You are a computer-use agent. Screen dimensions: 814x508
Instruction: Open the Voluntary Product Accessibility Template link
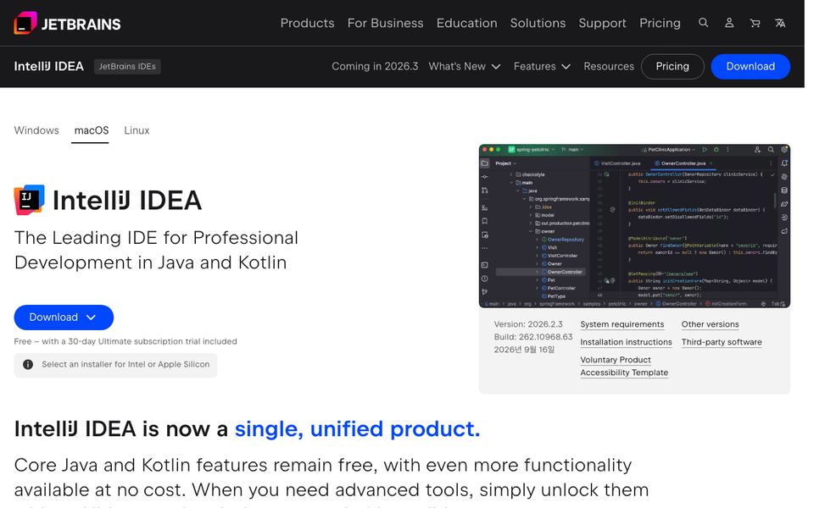click(x=624, y=366)
